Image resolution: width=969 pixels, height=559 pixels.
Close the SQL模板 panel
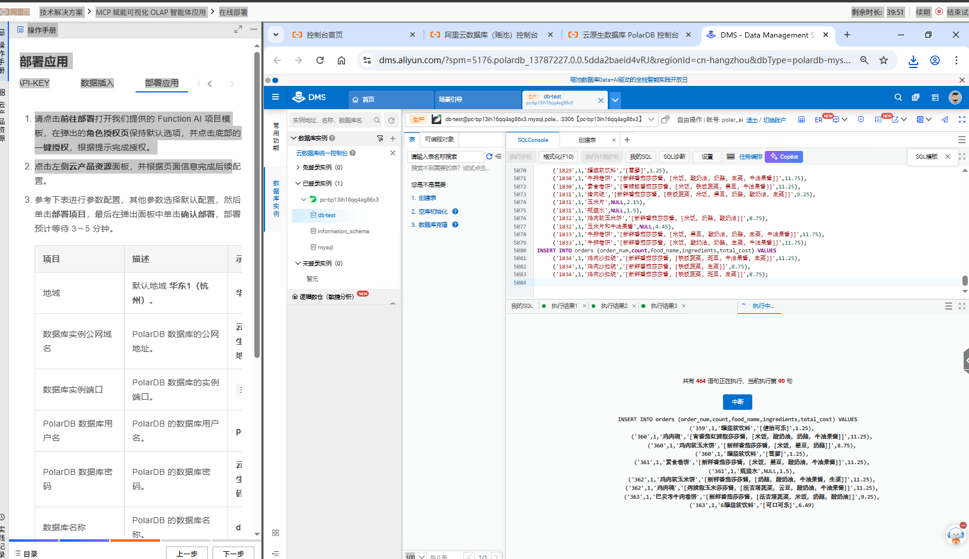[x=948, y=156]
